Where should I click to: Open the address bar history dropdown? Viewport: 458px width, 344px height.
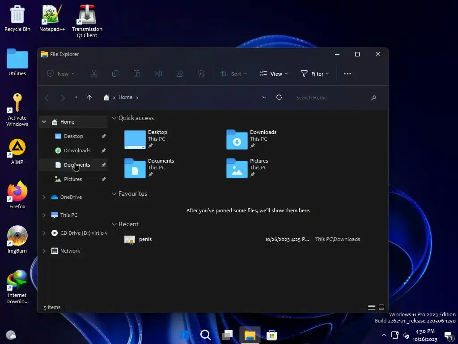click(x=264, y=97)
